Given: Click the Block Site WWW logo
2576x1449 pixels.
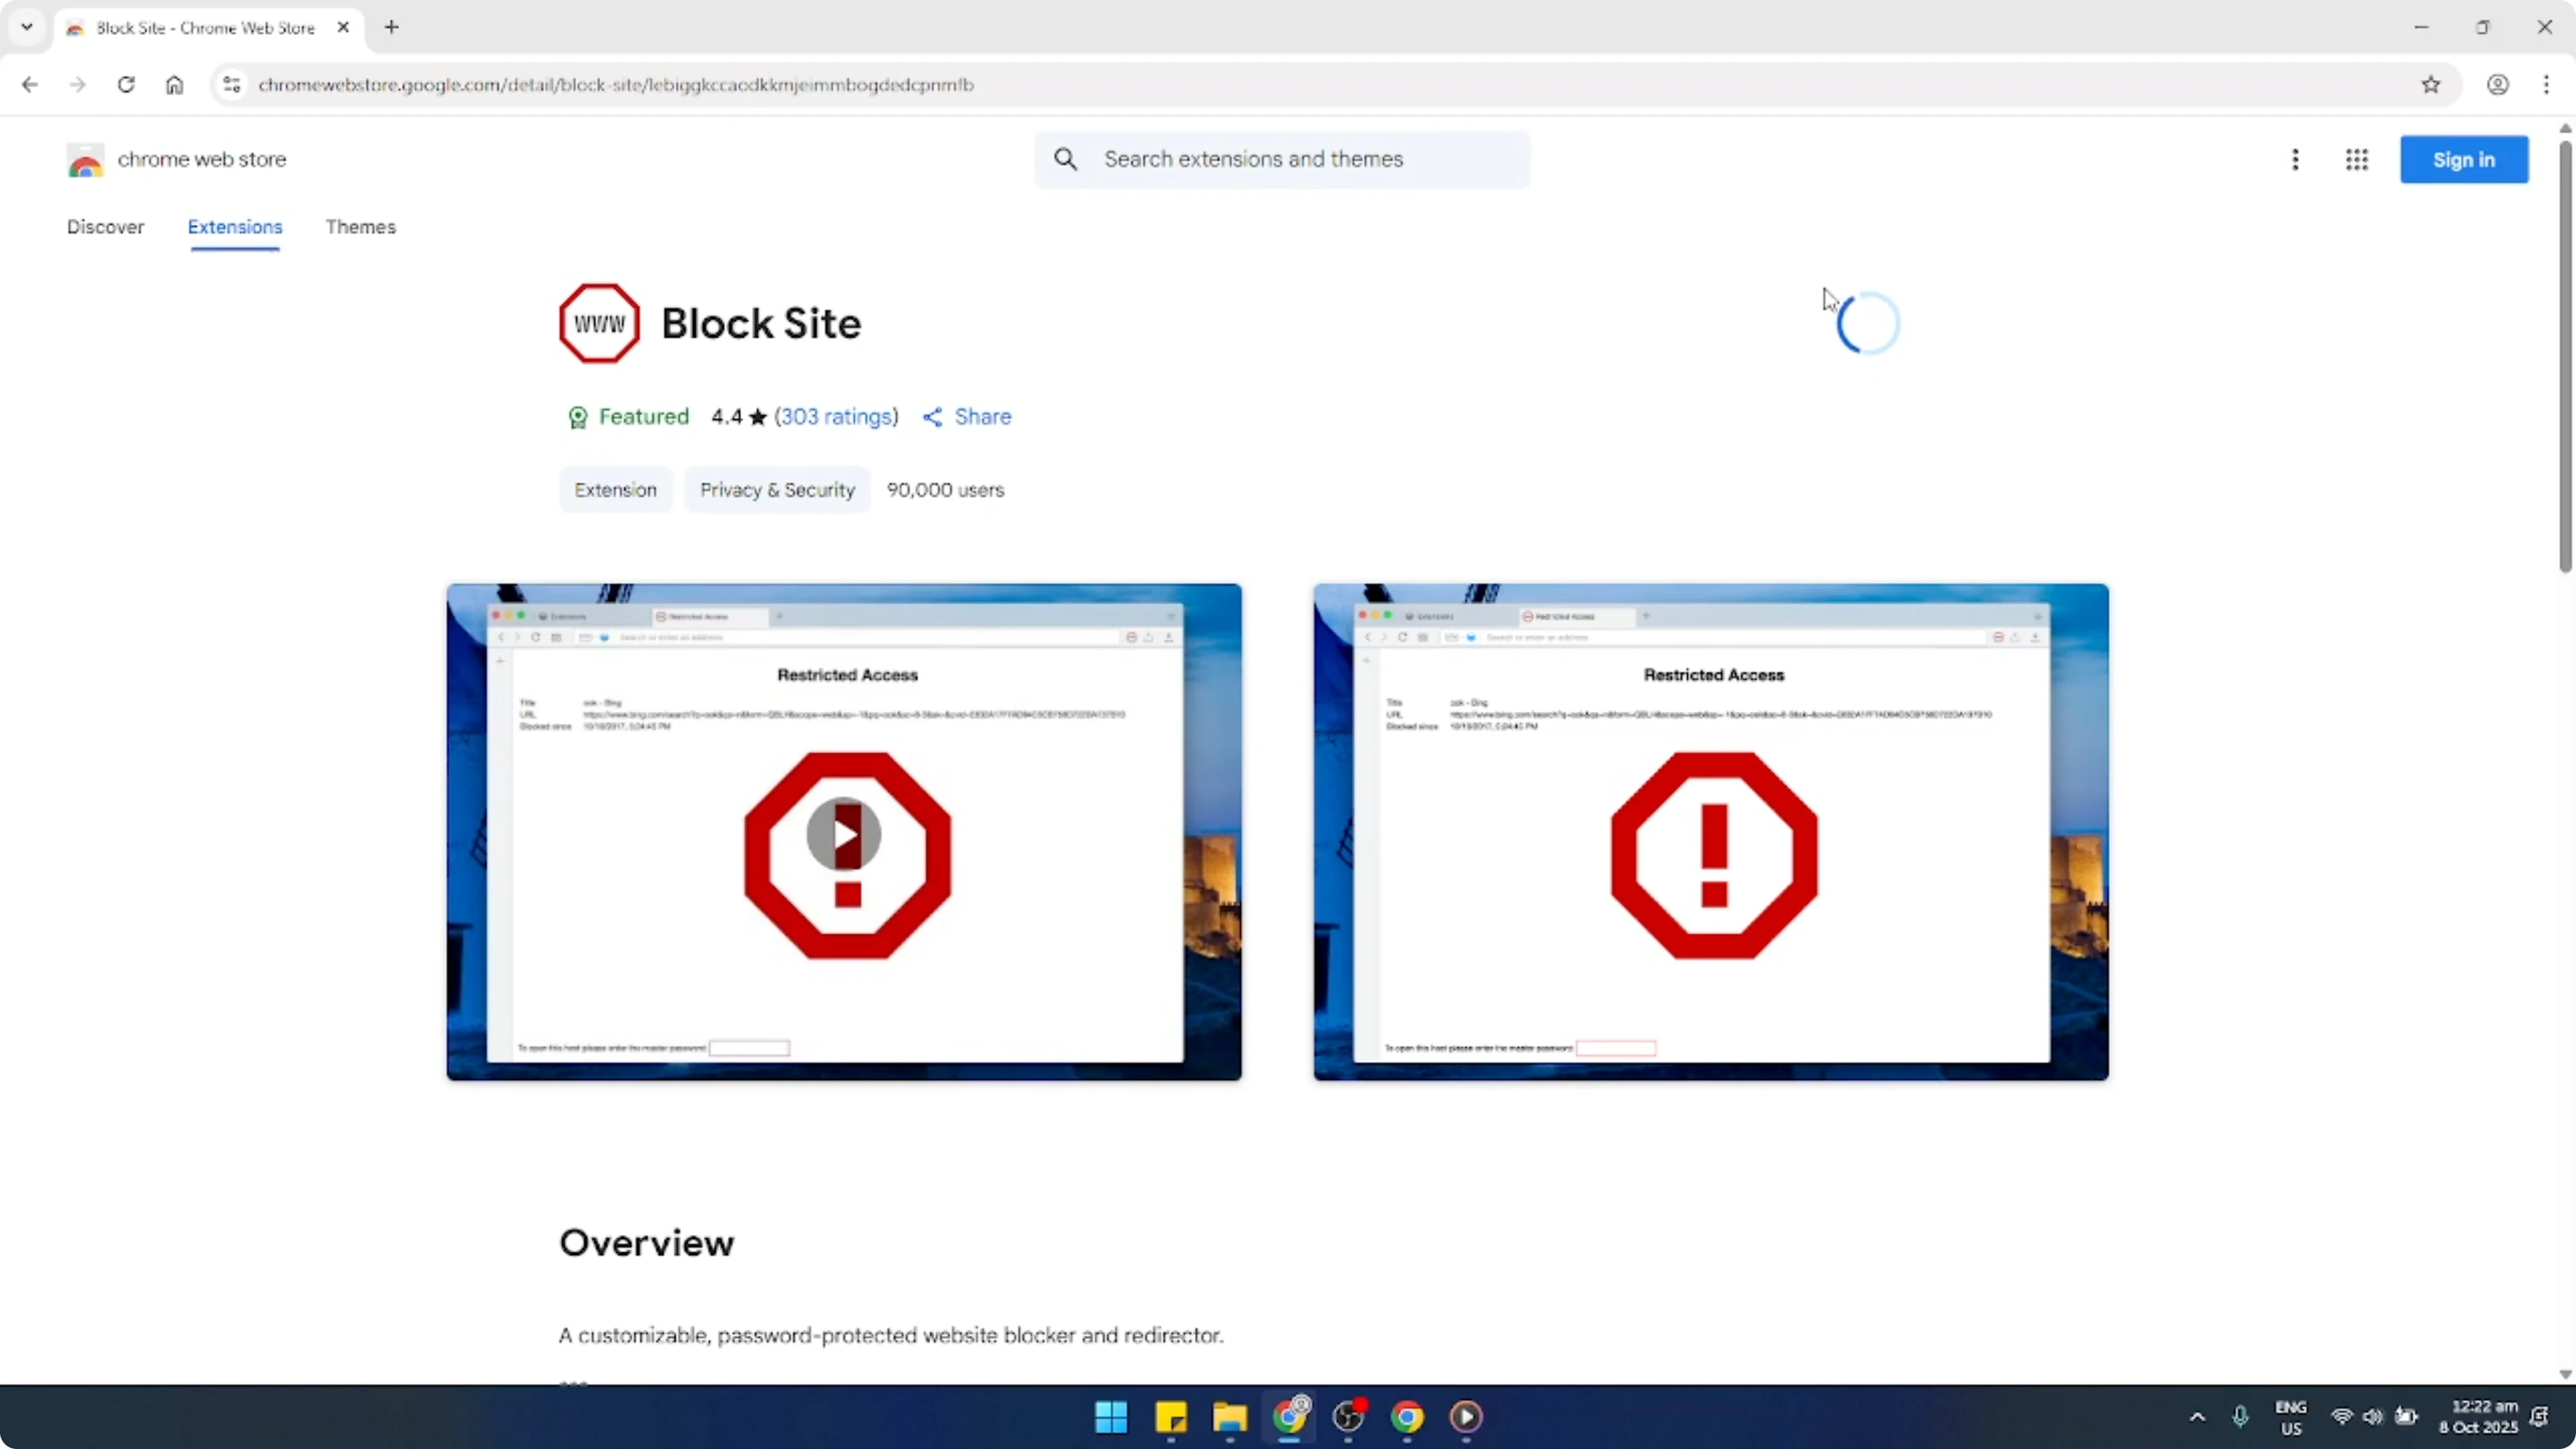Looking at the screenshot, I should 599,323.
